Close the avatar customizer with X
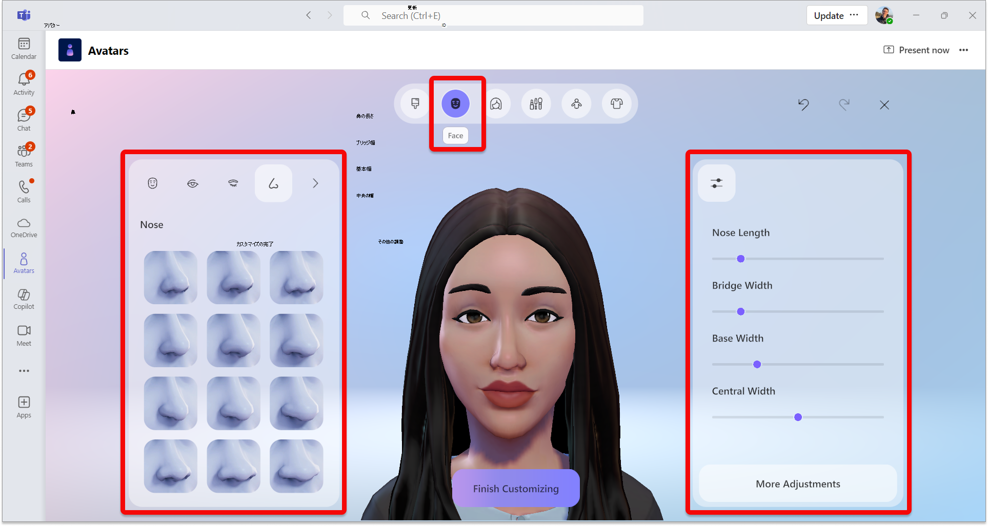The width and height of the screenshot is (988, 526). point(884,105)
